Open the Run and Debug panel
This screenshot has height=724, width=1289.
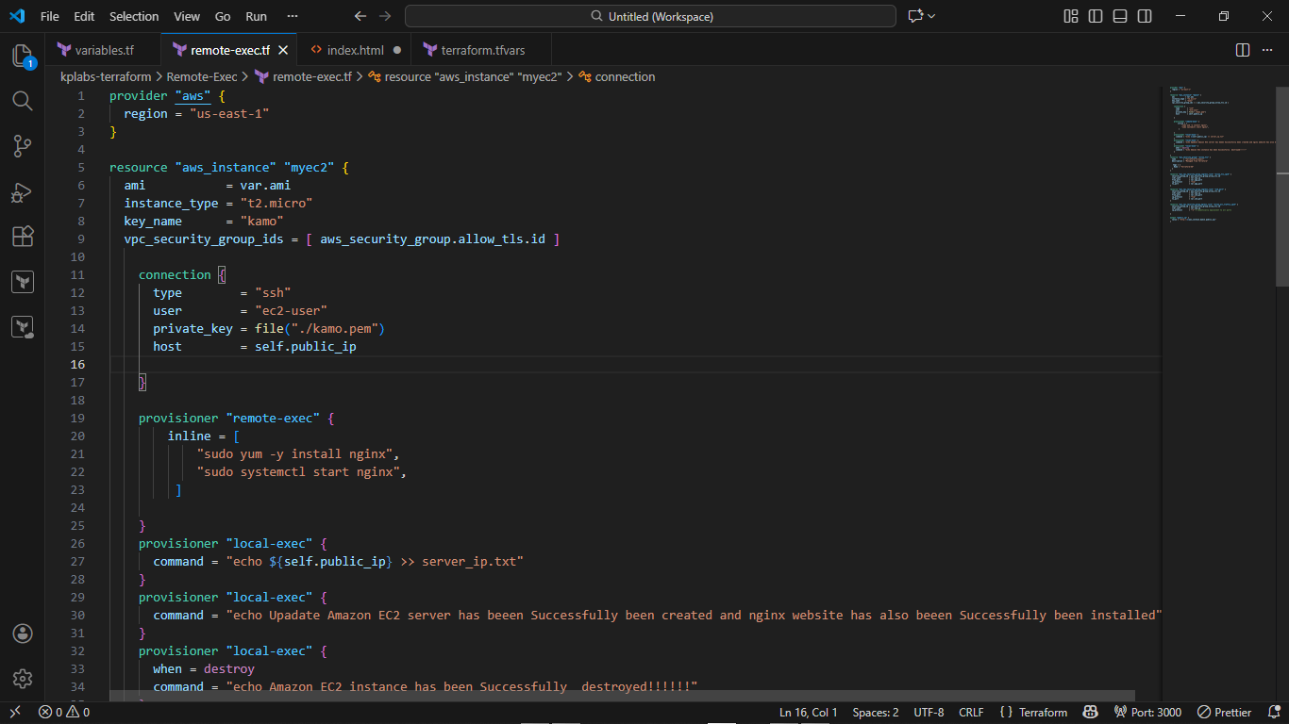pos(23,191)
